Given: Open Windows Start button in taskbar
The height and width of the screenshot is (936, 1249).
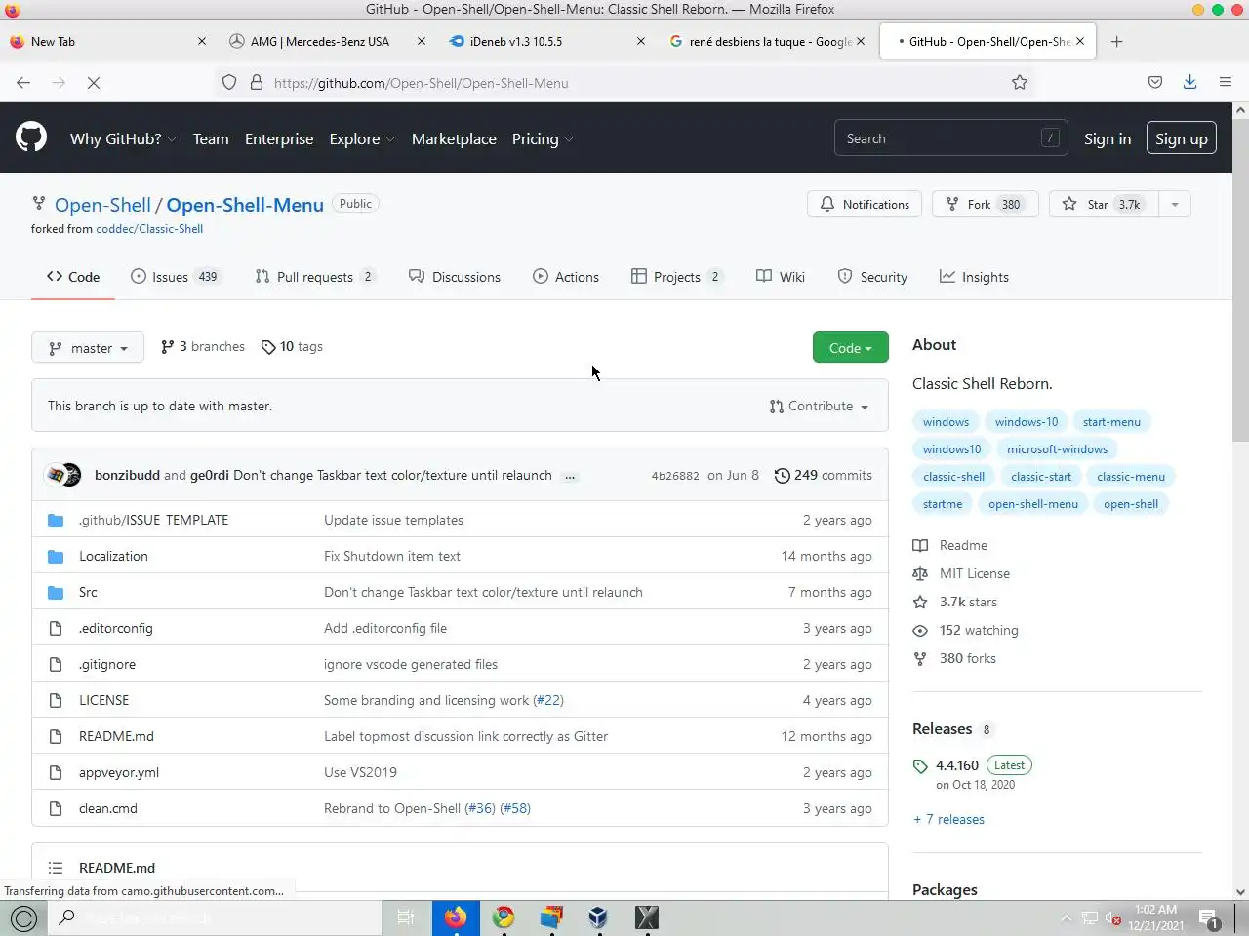Looking at the screenshot, I should (x=23, y=917).
